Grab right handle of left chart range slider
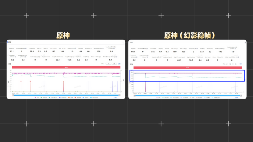This screenshot has width=253, height=142. point(119,95)
